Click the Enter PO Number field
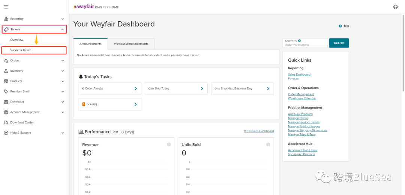Viewport: 405px width, 195px height. tap(305, 45)
